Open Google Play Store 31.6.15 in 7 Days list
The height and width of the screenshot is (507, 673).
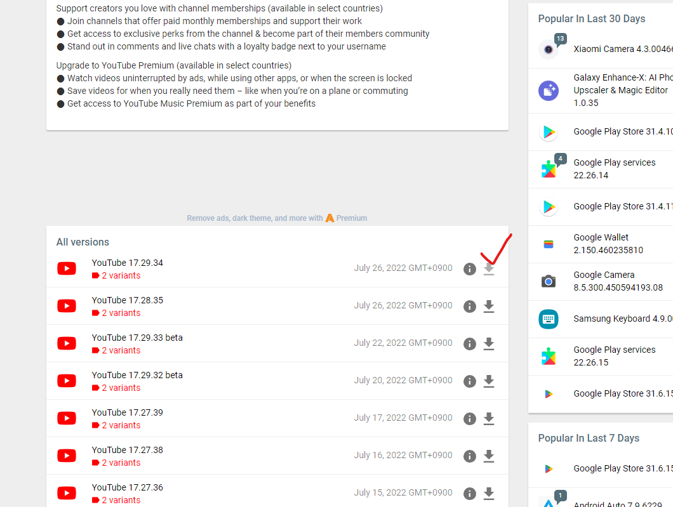coord(623,468)
